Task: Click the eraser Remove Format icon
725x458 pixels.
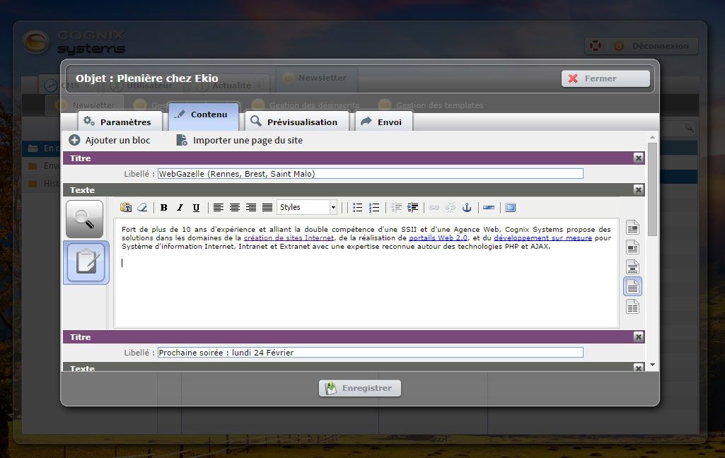Action: click(142, 208)
